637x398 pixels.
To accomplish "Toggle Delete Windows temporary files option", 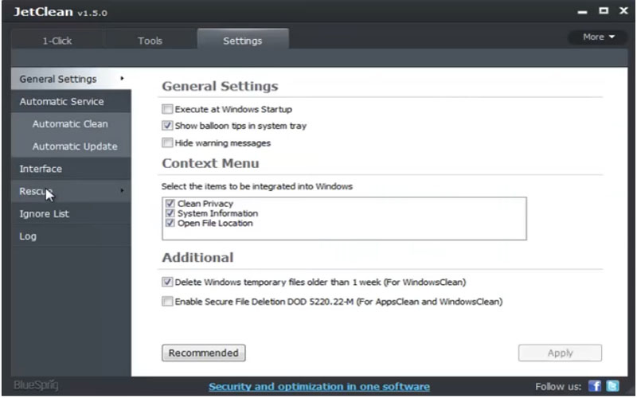I will coord(167,282).
